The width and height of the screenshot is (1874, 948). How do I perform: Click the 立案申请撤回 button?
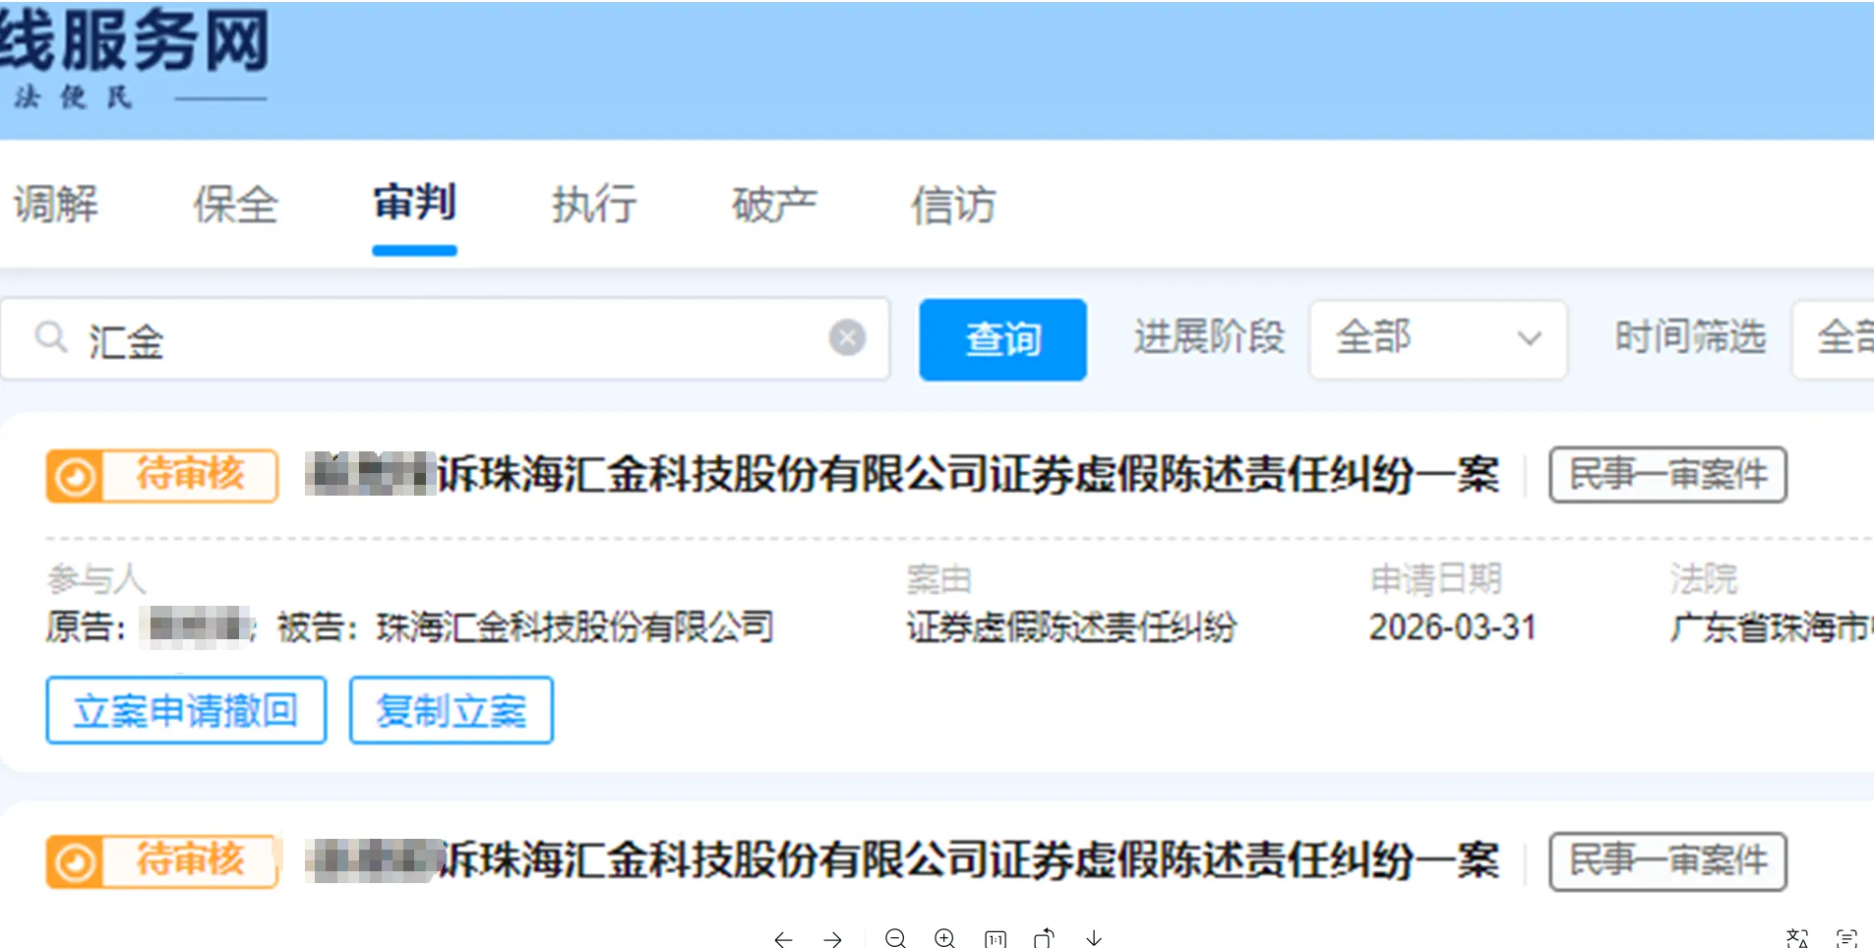pyautogui.click(x=186, y=710)
